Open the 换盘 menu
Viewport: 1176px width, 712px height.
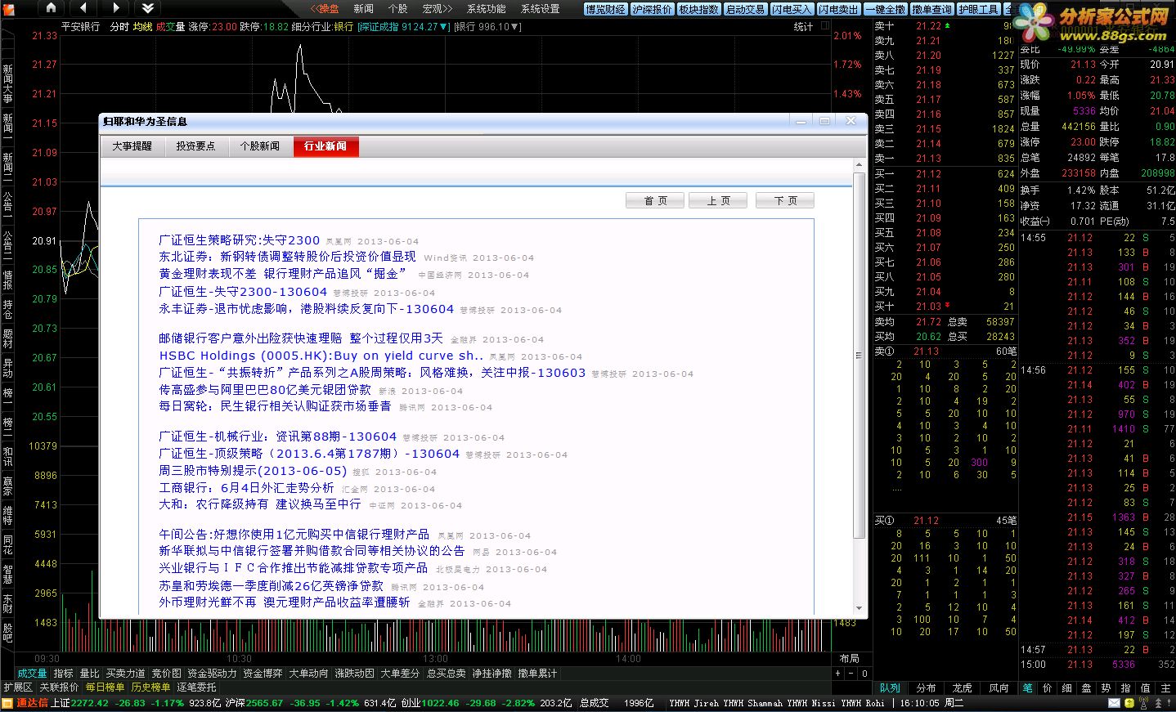click(326, 9)
